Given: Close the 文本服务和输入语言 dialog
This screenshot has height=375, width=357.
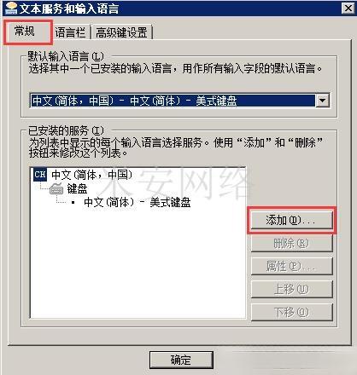Looking at the screenshot, I should [348, 9].
